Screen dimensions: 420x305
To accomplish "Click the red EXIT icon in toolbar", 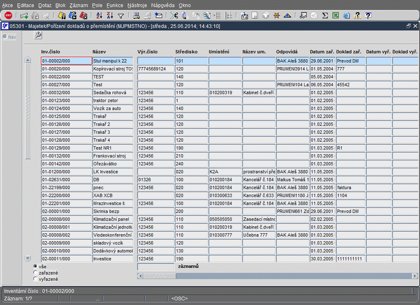I will click(8, 15).
